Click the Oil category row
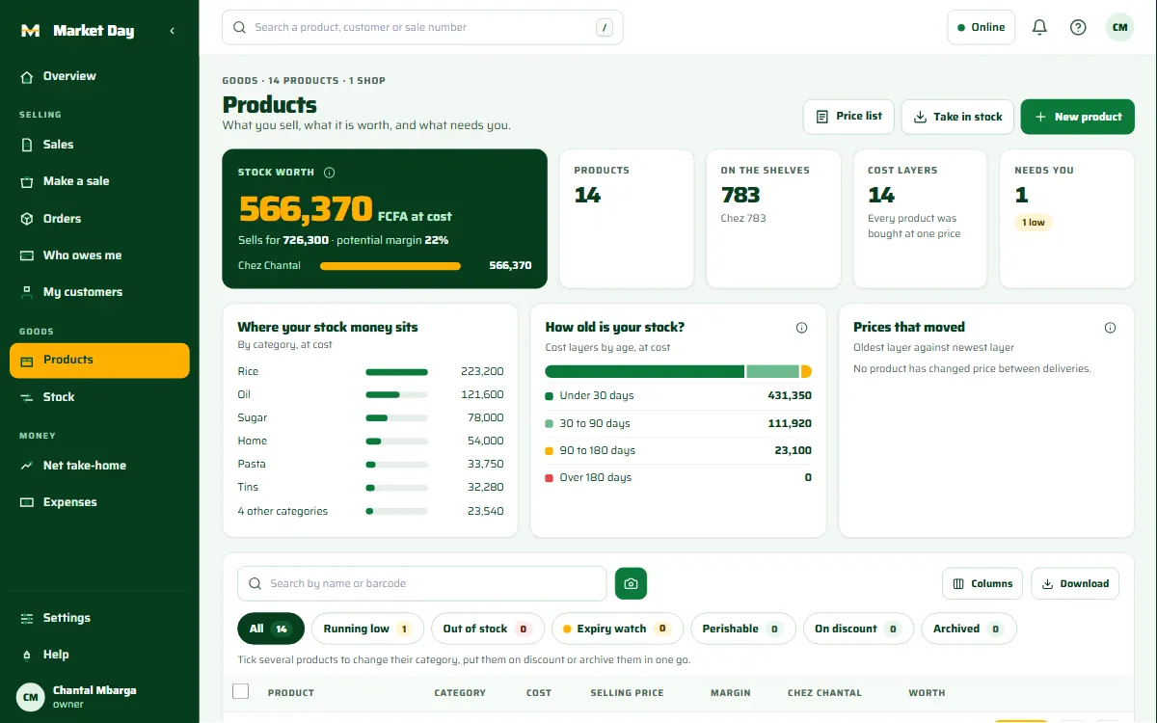1157x723 pixels. [x=370, y=394]
